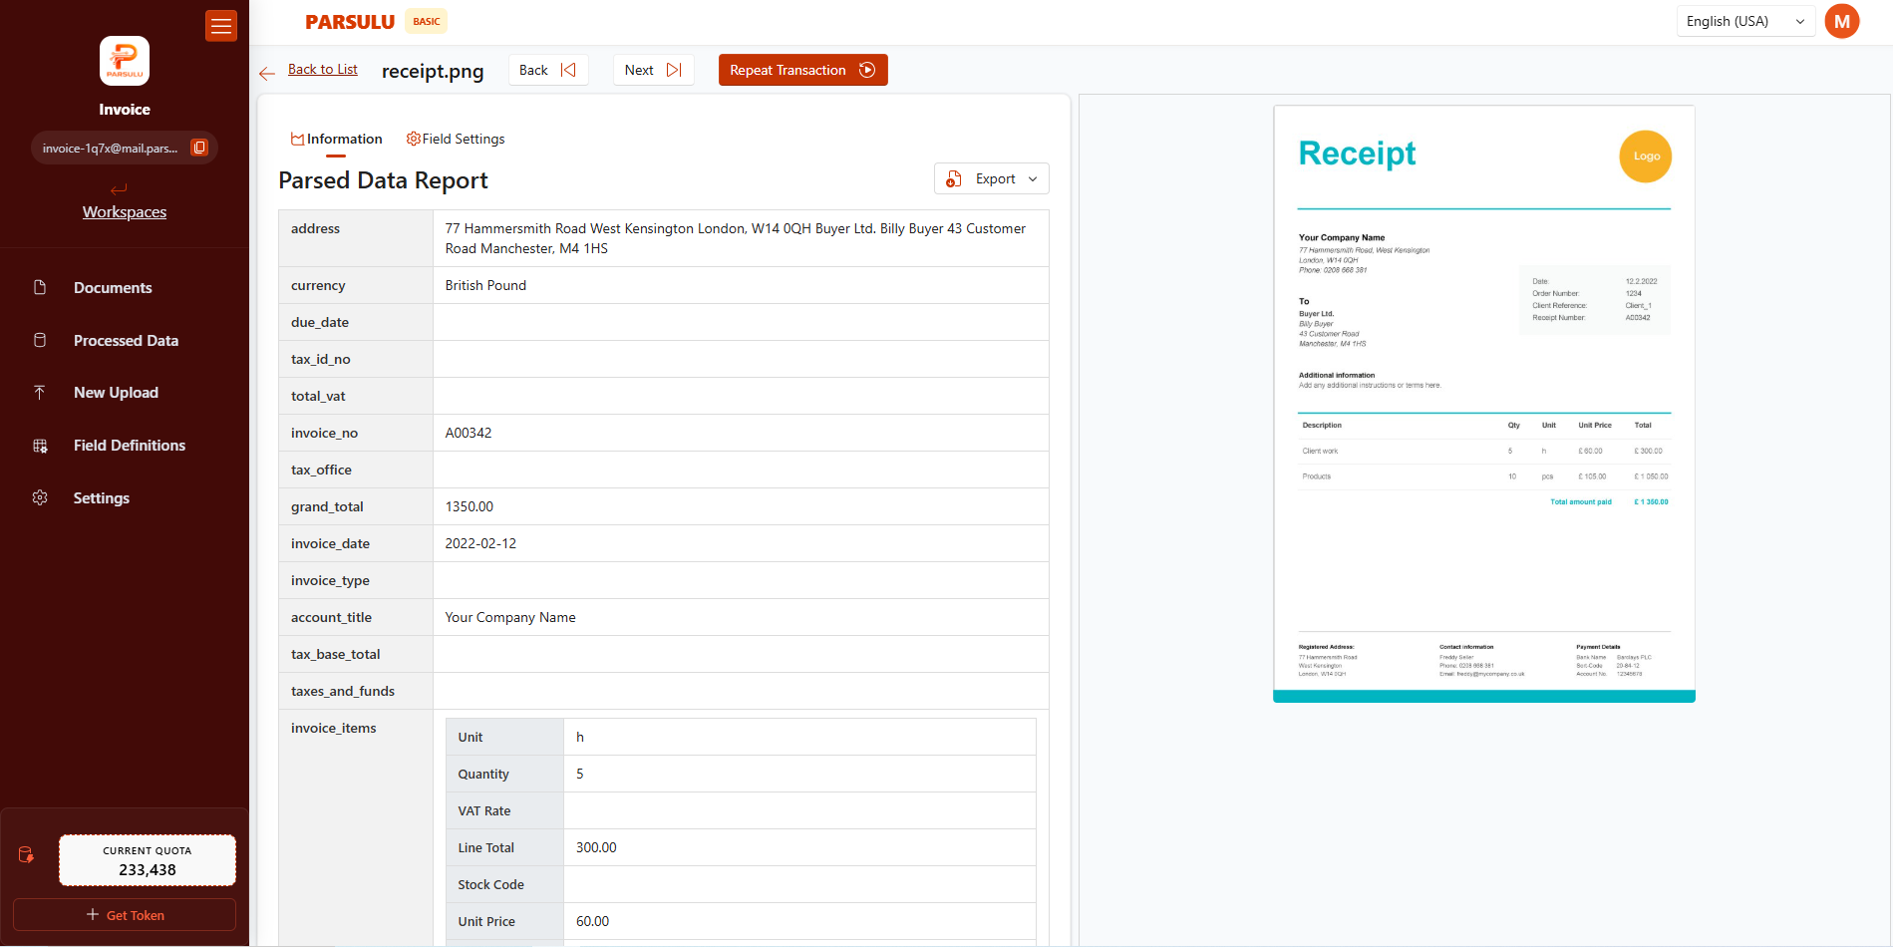This screenshot has height=947, width=1893.
Task: Click the total_vat field label
Action: click(318, 396)
